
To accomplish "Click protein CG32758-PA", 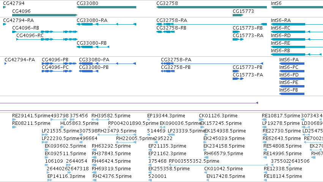I will 176,60.
